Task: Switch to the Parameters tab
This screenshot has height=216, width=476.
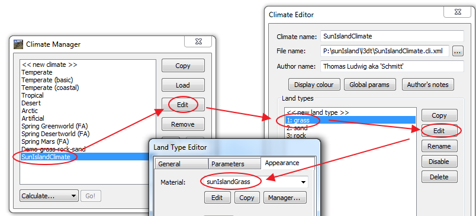Action: pos(234,164)
